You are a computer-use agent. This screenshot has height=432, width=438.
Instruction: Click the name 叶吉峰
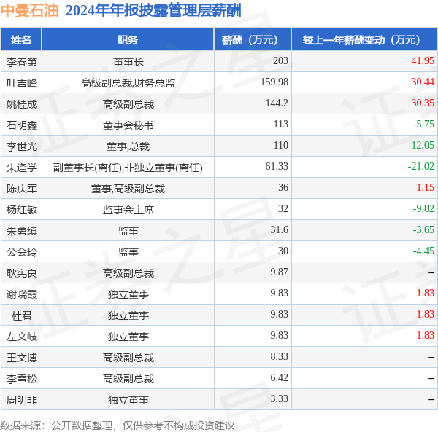[22, 83]
